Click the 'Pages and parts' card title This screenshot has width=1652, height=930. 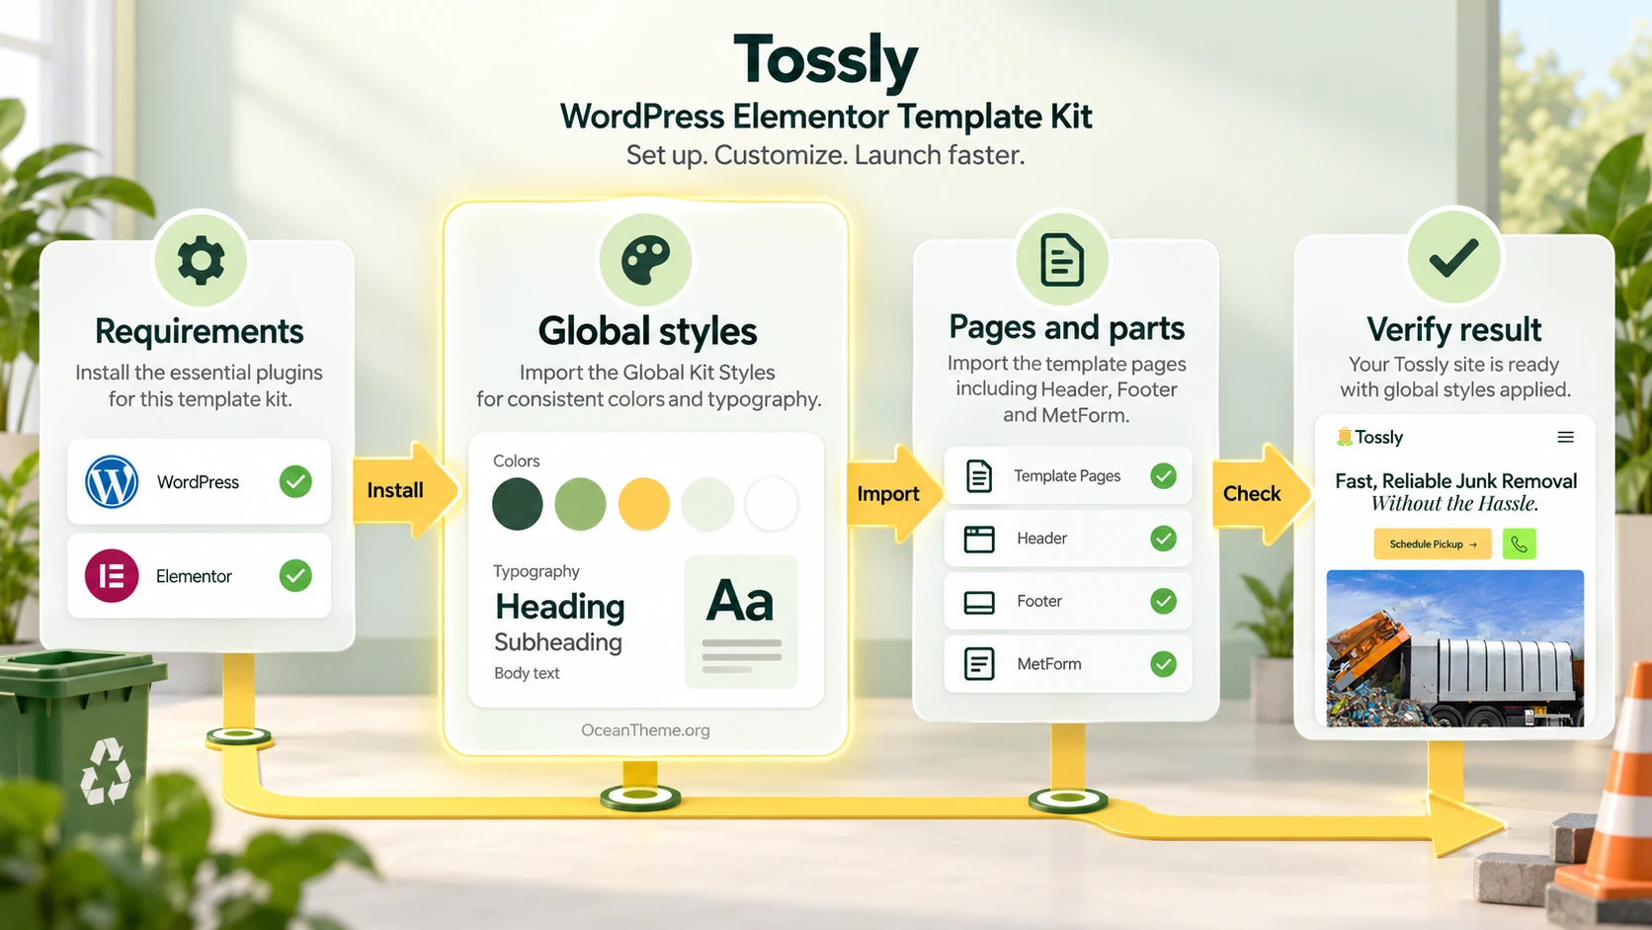(x=1067, y=327)
